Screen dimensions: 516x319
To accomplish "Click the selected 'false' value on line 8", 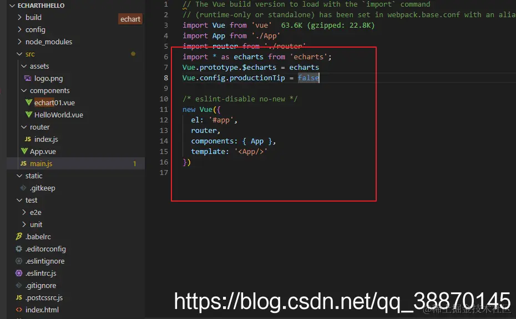I will coord(308,78).
